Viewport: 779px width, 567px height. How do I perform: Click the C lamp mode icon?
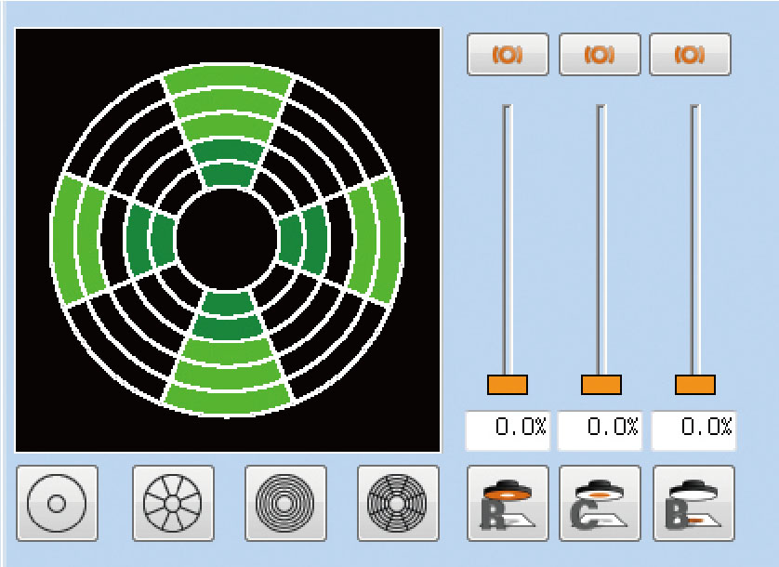[x=600, y=503]
